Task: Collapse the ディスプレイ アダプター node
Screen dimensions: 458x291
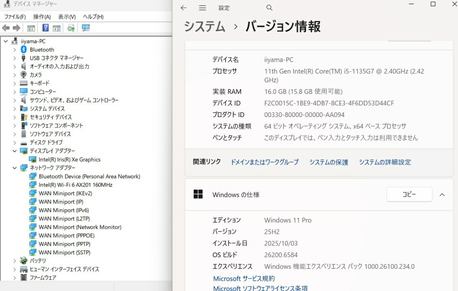Action: click(x=15, y=151)
